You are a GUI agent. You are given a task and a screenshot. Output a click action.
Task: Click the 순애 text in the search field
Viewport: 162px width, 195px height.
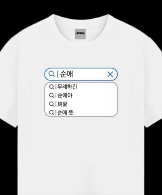coord(66,74)
